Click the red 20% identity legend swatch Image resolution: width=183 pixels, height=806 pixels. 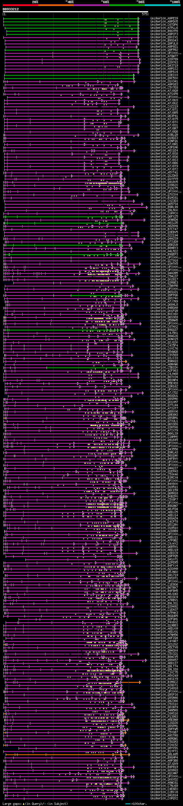pyautogui.click(x=20, y=5)
